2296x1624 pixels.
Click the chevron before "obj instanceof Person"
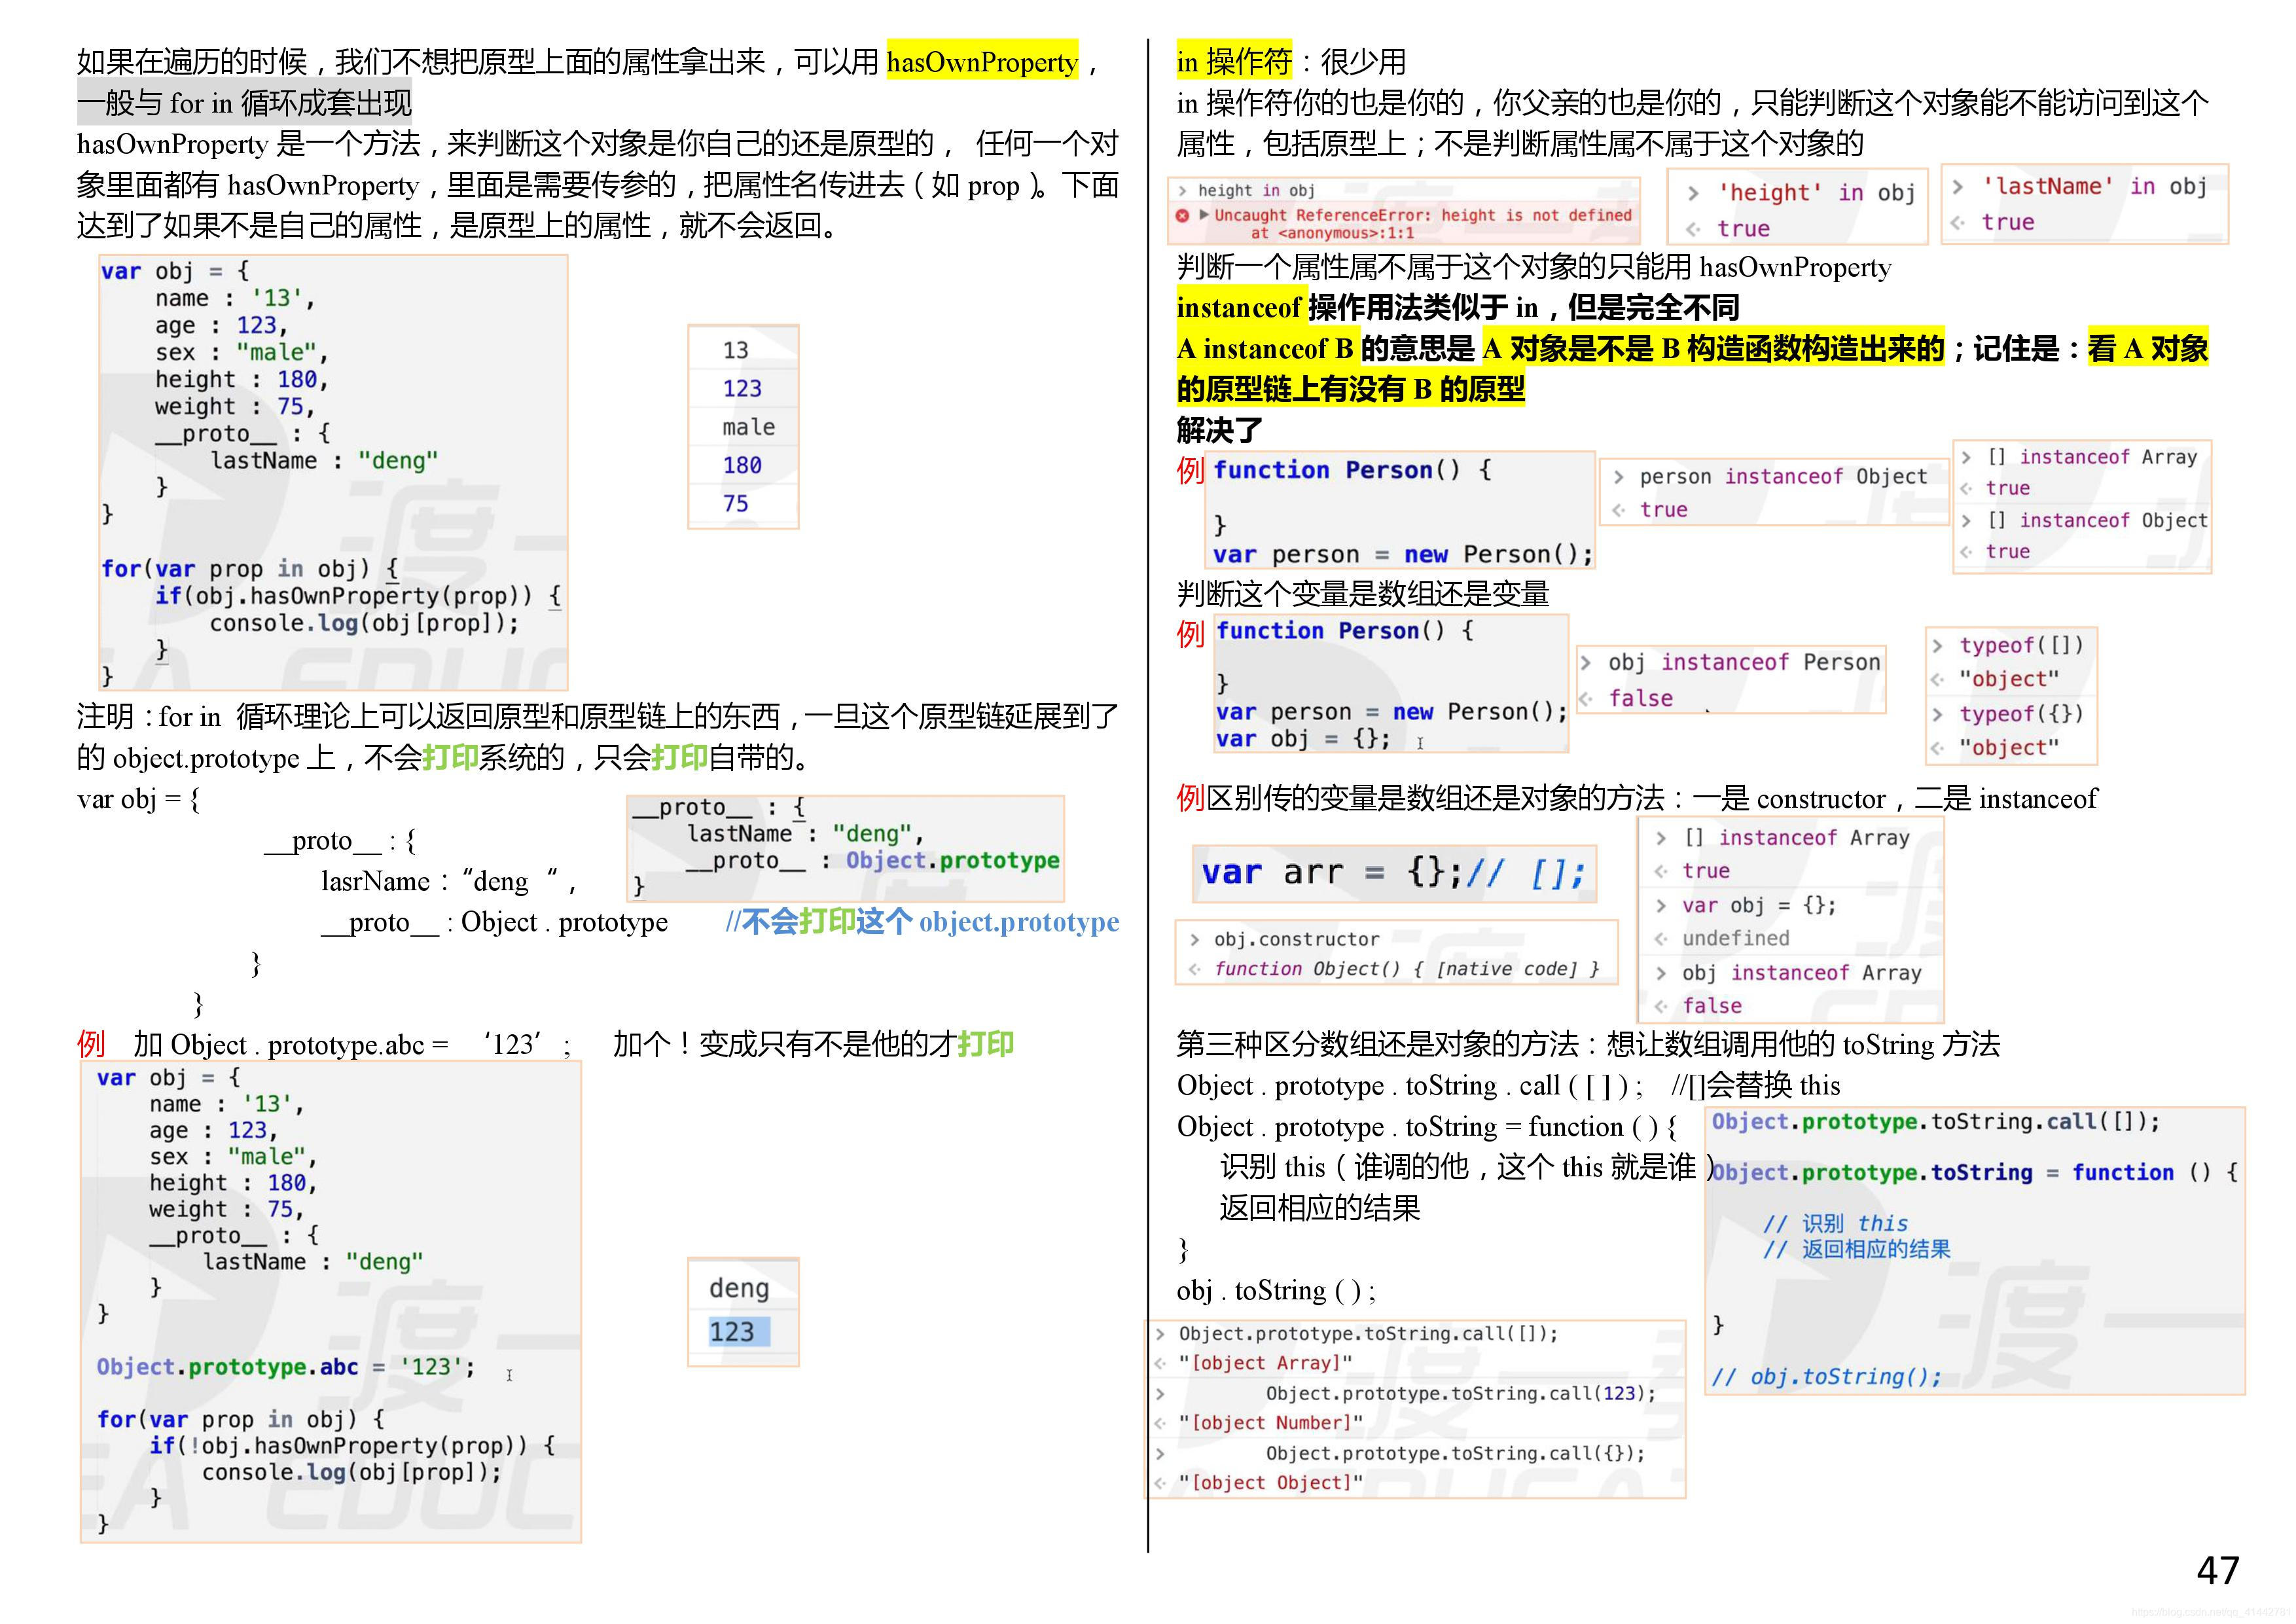(1586, 662)
